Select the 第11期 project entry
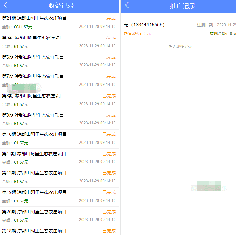236x236 pixels. [34, 154]
